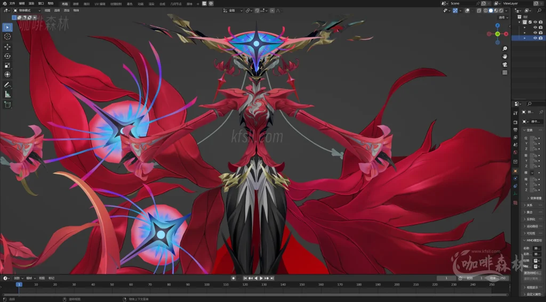The width and height of the screenshot is (546, 302).
Task: Click the blue Z axis gizmo
Action: point(497,26)
